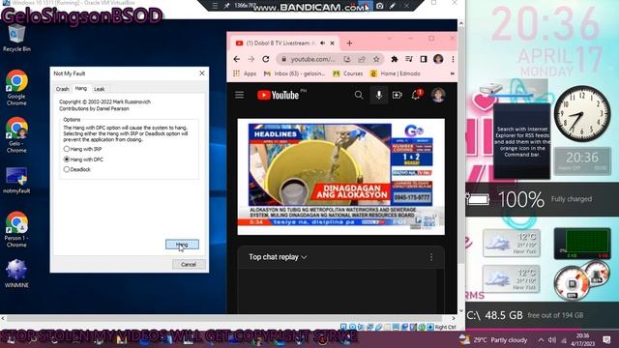The height and width of the screenshot is (348, 619).
Task: Mute the Dobol B TV Livestream tab audio
Action: coord(322,43)
